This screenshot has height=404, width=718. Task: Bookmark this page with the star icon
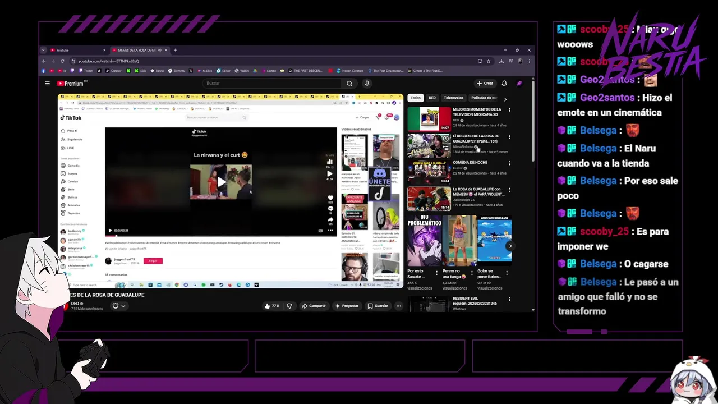tap(489, 61)
